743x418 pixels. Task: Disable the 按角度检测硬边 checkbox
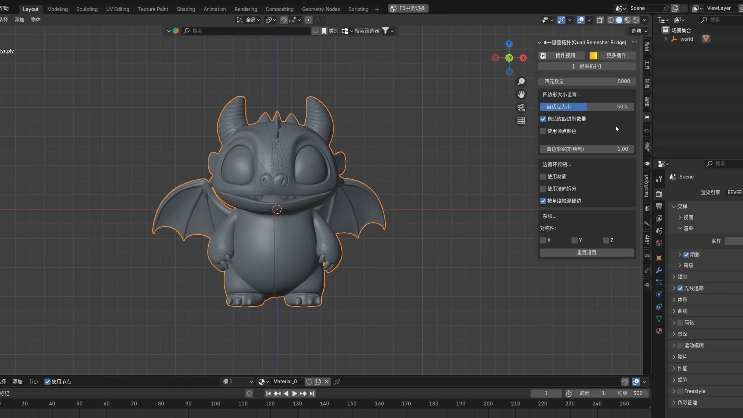[x=543, y=201]
